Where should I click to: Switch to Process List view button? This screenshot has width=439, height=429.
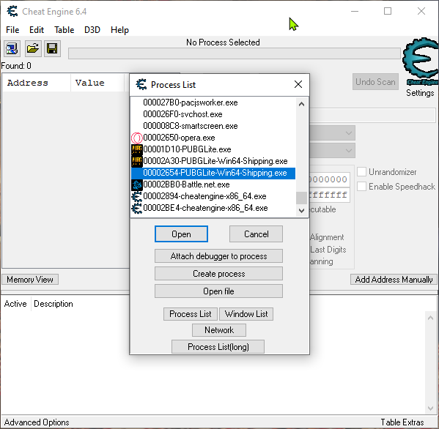(x=191, y=314)
